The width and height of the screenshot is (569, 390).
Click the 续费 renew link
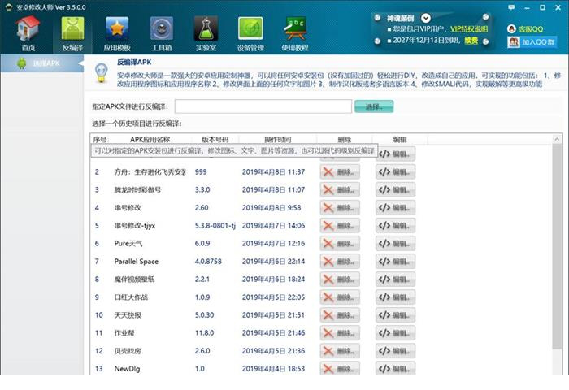(471, 41)
